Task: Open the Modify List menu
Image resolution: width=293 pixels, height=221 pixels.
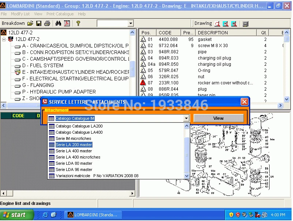Action: pyautogui.click(x=20, y=14)
